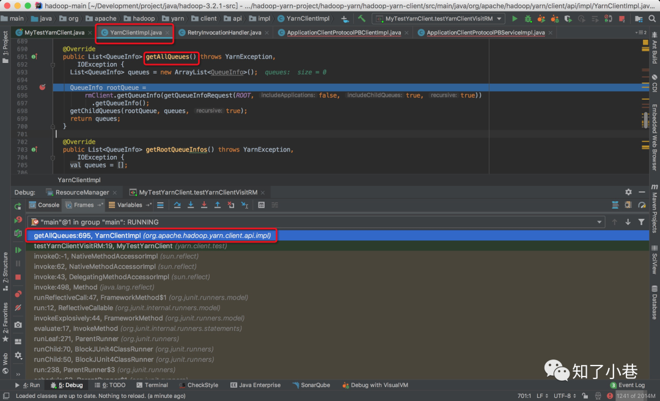
Task: Open the Database side panel
Action: tap(654, 303)
